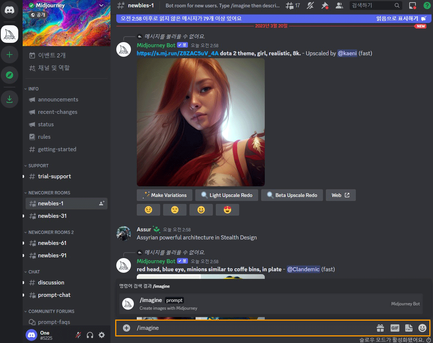
Task: Toggle the mic mute icon near the username One
Action: point(78,335)
